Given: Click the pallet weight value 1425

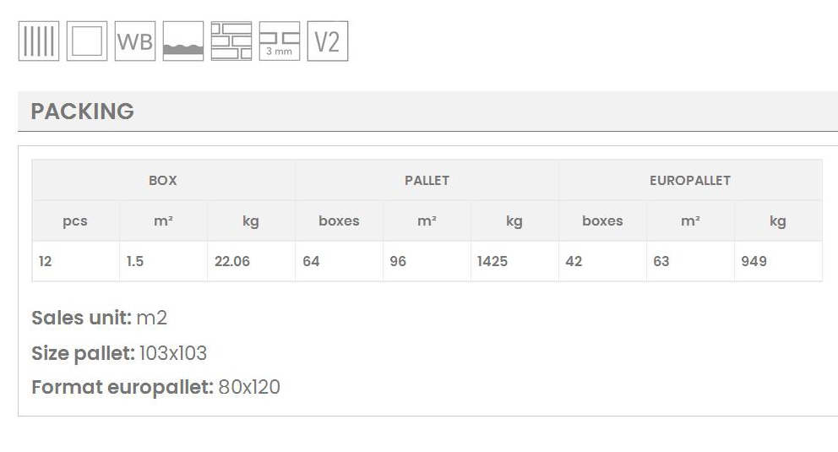Looking at the screenshot, I should (x=492, y=262).
